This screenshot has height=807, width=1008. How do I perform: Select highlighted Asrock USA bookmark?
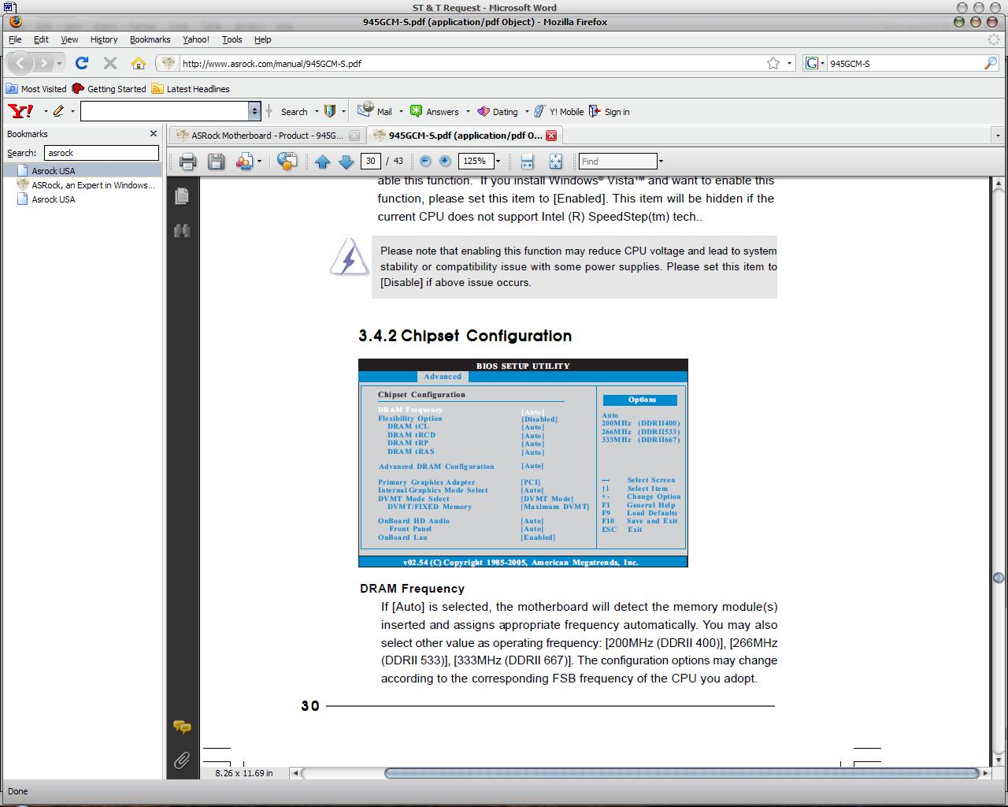[x=82, y=171]
